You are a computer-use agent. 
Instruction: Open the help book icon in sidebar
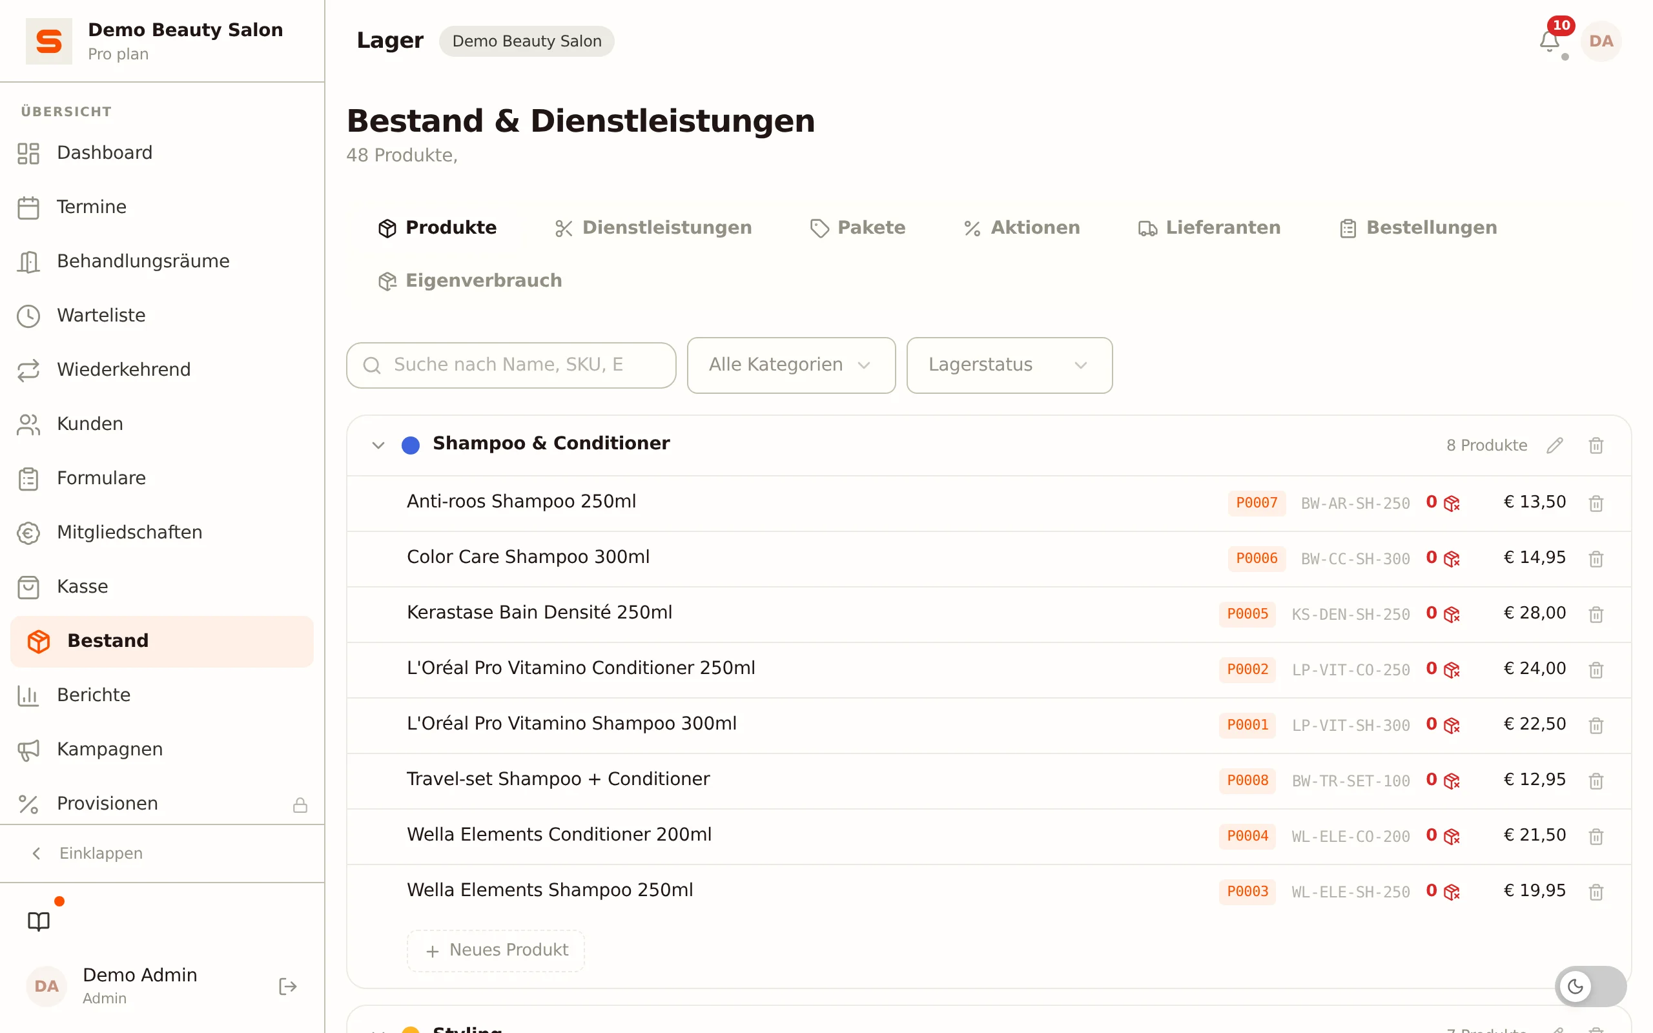[39, 921]
